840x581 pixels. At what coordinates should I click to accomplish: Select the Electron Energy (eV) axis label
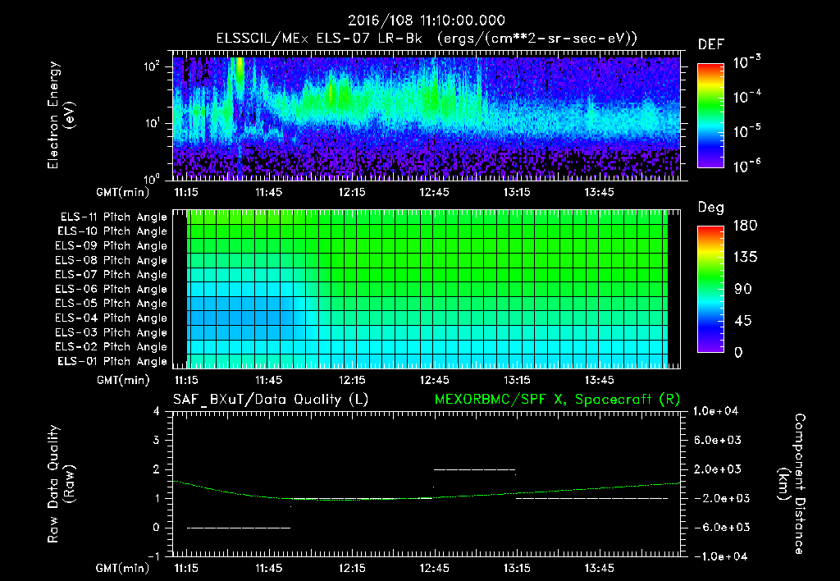(x=61, y=115)
